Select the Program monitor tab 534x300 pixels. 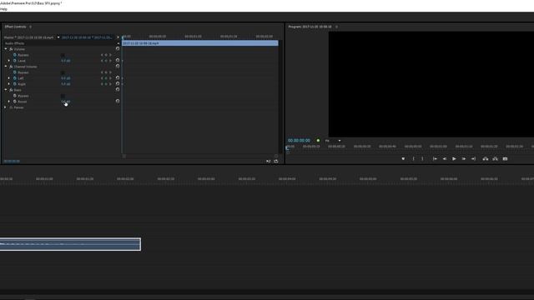coord(310,27)
